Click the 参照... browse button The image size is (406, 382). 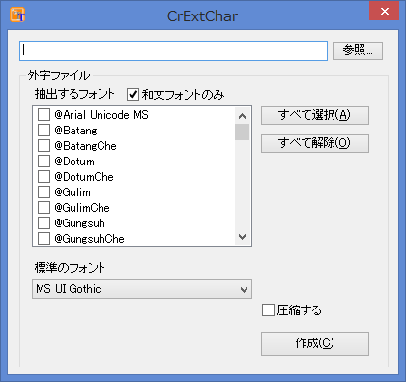click(358, 50)
